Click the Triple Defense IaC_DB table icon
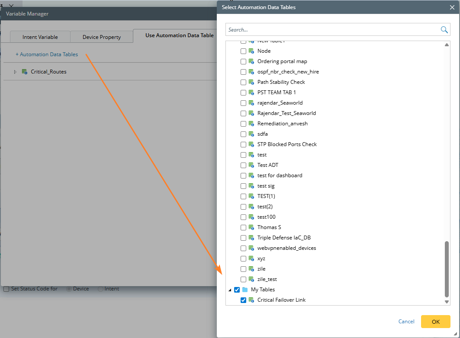The image size is (460, 338). 251,238
